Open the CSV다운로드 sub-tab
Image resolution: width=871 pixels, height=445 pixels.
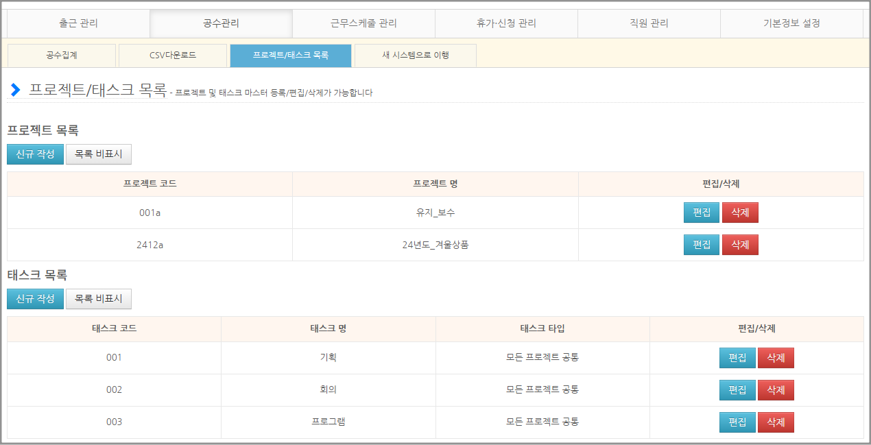(x=172, y=55)
